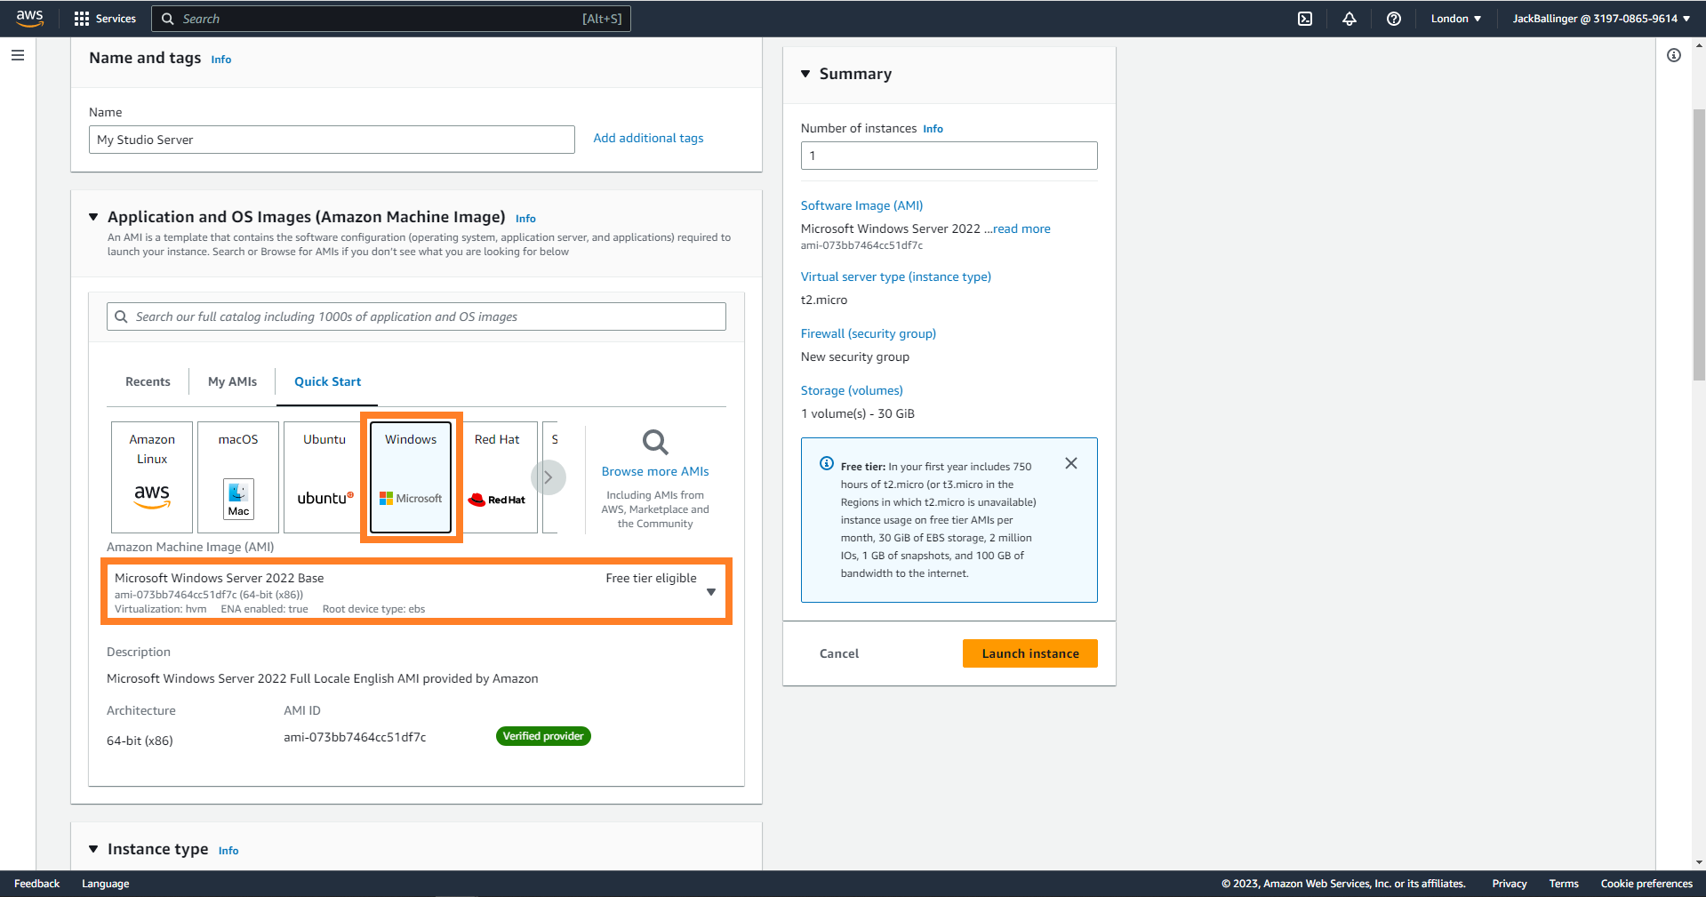
Task: Switch to the Recents tab
Action: click(148, 381)
